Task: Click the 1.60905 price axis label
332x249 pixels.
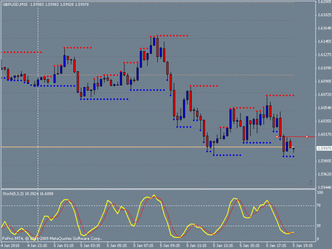Action: pyautogui.click(x=325, y=81)
